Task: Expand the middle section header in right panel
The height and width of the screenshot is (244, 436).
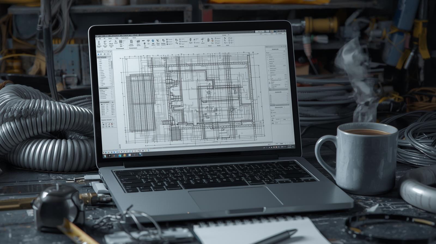Action: coord(278,93)
